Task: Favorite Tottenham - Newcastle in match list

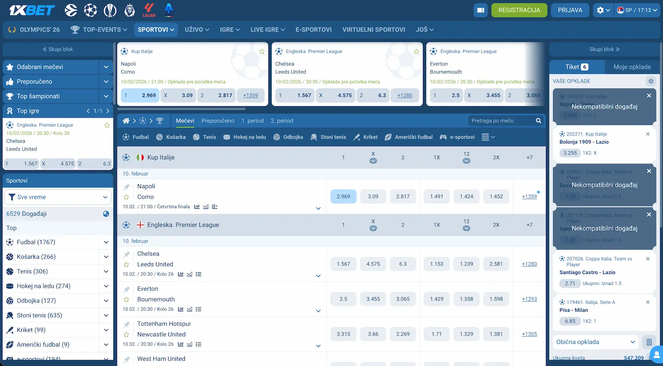Action: [126, 335]
